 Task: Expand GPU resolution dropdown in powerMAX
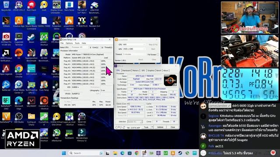(134, 49)
